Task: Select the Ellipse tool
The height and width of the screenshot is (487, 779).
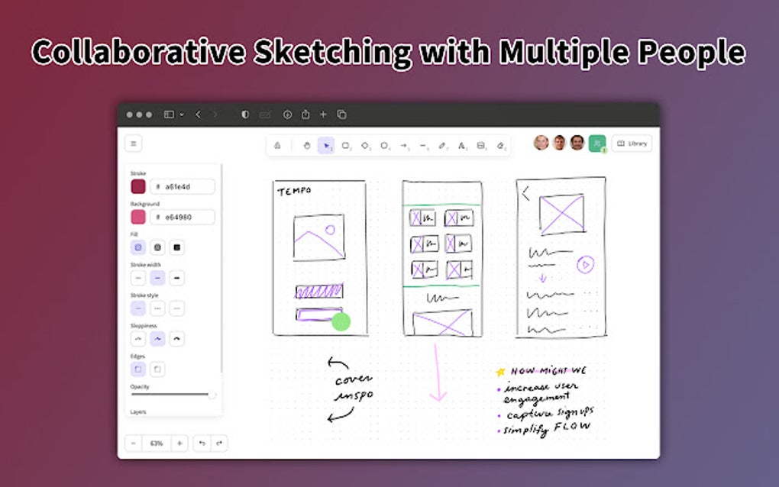Action: tap(384, 145)
